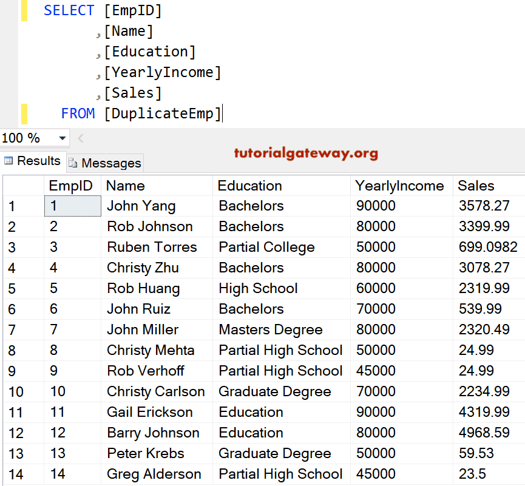The width and height of the screenshot is (525, 486).
Task: Switch to the Messages tab
Action: [x=110, y=163]
